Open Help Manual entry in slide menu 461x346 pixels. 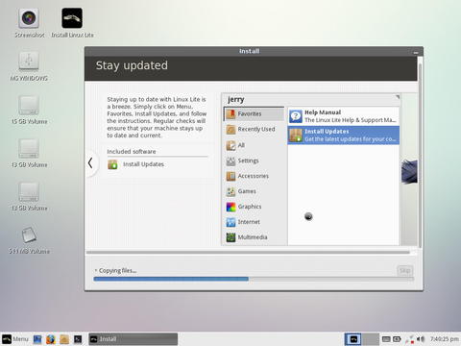coord(343,116)
